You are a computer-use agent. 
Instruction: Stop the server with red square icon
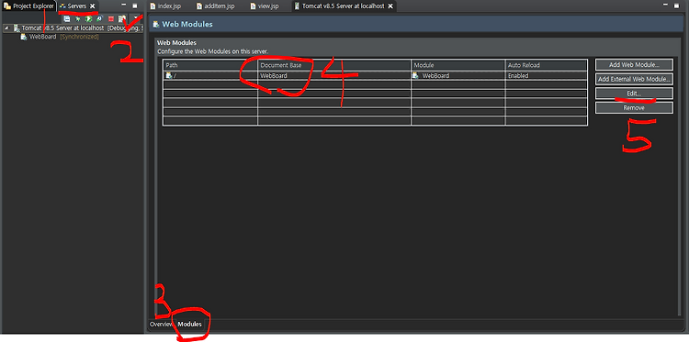point(111,19)
